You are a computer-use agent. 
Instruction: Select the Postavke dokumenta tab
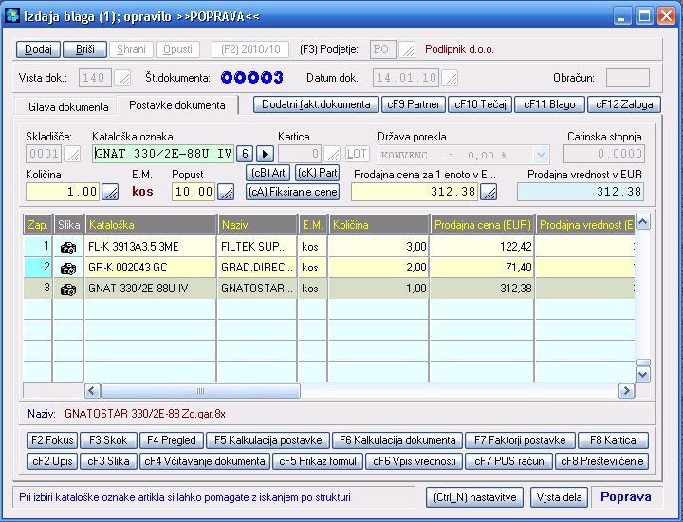click(176, 105)
